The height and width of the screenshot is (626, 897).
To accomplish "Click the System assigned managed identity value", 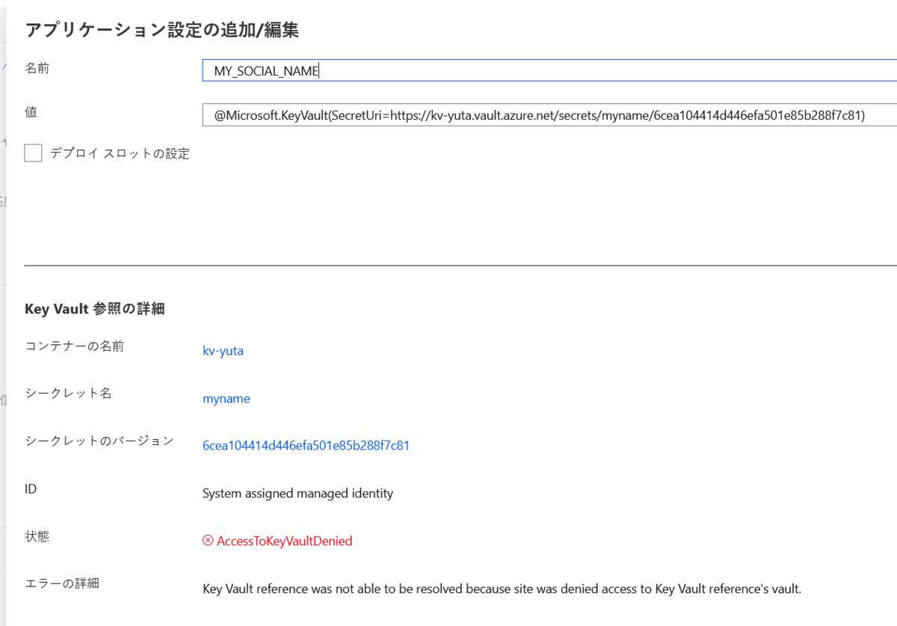I will click(298, 494).
